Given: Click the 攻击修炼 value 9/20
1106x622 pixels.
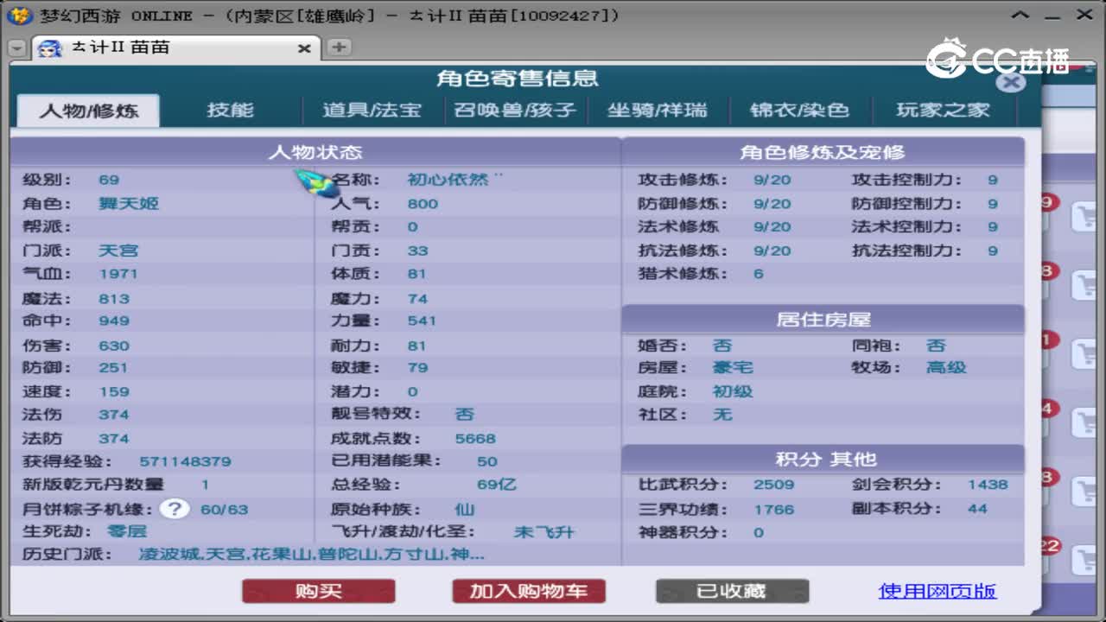Looking at the screenshot, I should (x=772, y=180).
